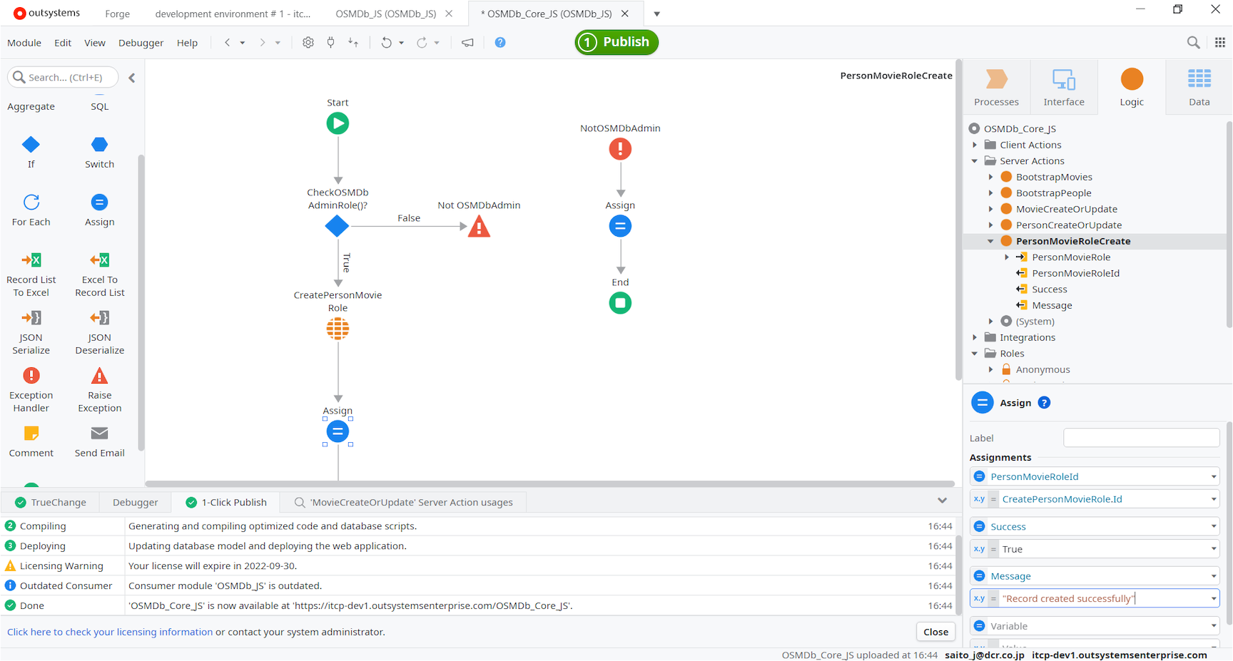1233x661 pixels.
Task: Open the Debugger menu
Action: tap(141, 43)
